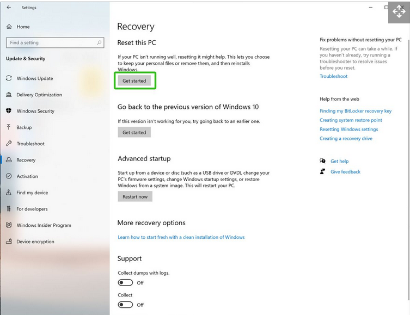
Task: Turn on Collect dumps with logs toggle
Action: point(125,282)
